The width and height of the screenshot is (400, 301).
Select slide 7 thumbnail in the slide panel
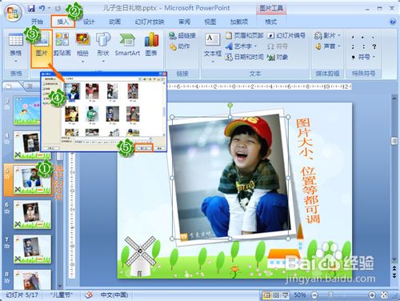[32, 249]
